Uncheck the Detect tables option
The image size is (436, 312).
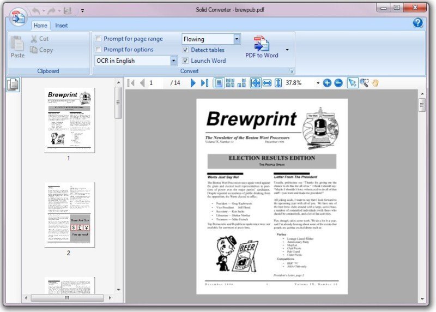coord(185,50)
